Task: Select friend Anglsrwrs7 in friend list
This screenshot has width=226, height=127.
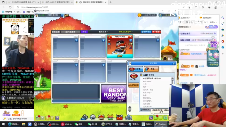Action: pos(147,81)
